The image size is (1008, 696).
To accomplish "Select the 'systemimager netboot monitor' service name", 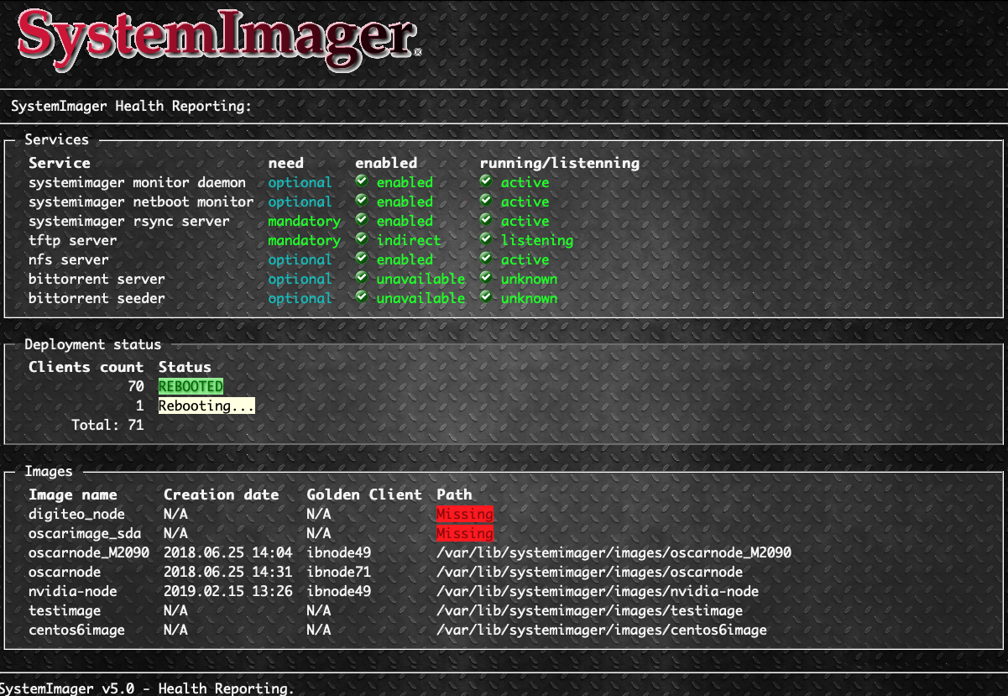I will 141,201.
